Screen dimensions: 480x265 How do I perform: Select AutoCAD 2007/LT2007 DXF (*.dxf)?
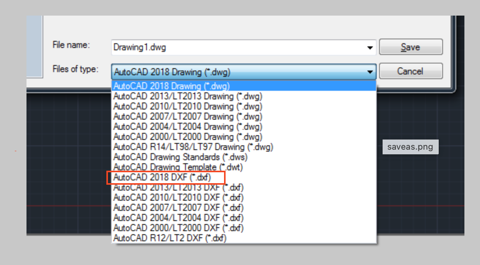(244, 207)
